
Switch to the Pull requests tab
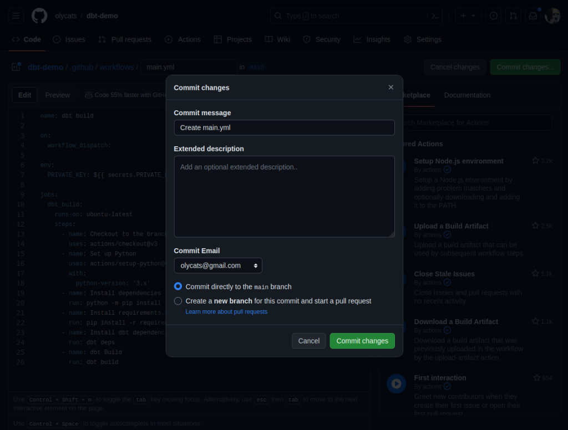[125, 39]
